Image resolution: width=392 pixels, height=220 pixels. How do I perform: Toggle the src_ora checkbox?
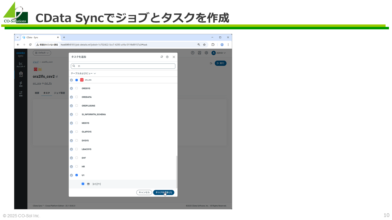point(77,80)
